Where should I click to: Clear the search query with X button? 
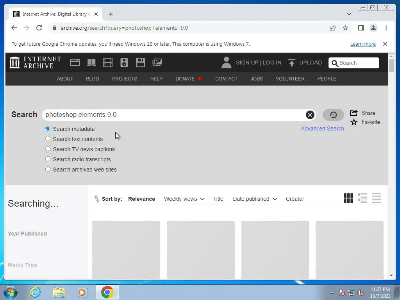310,115
